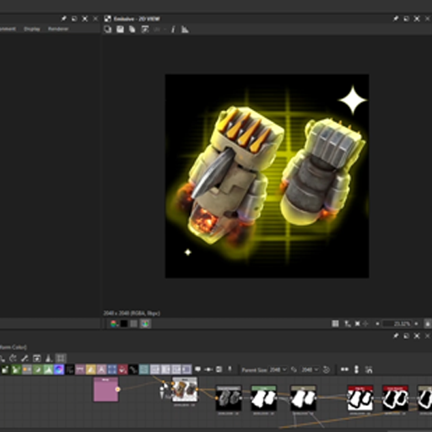Click the first 2D view toolbar icon beside save
This screenshot has width=432, height=432.
[108, 30]
